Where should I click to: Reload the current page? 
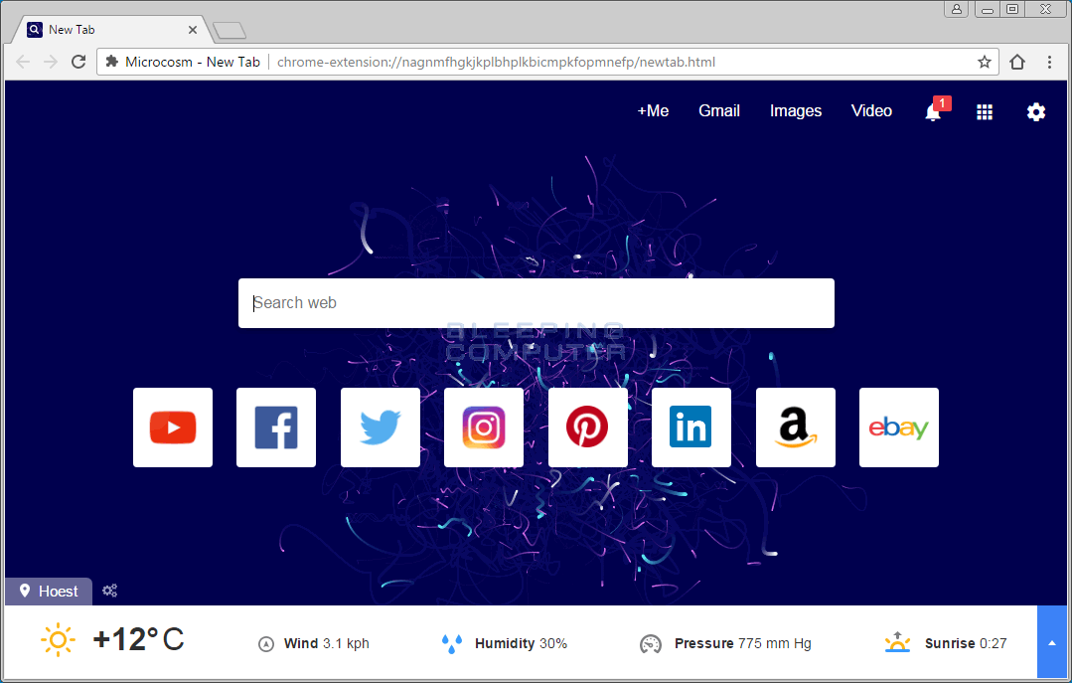pos(78,63)
